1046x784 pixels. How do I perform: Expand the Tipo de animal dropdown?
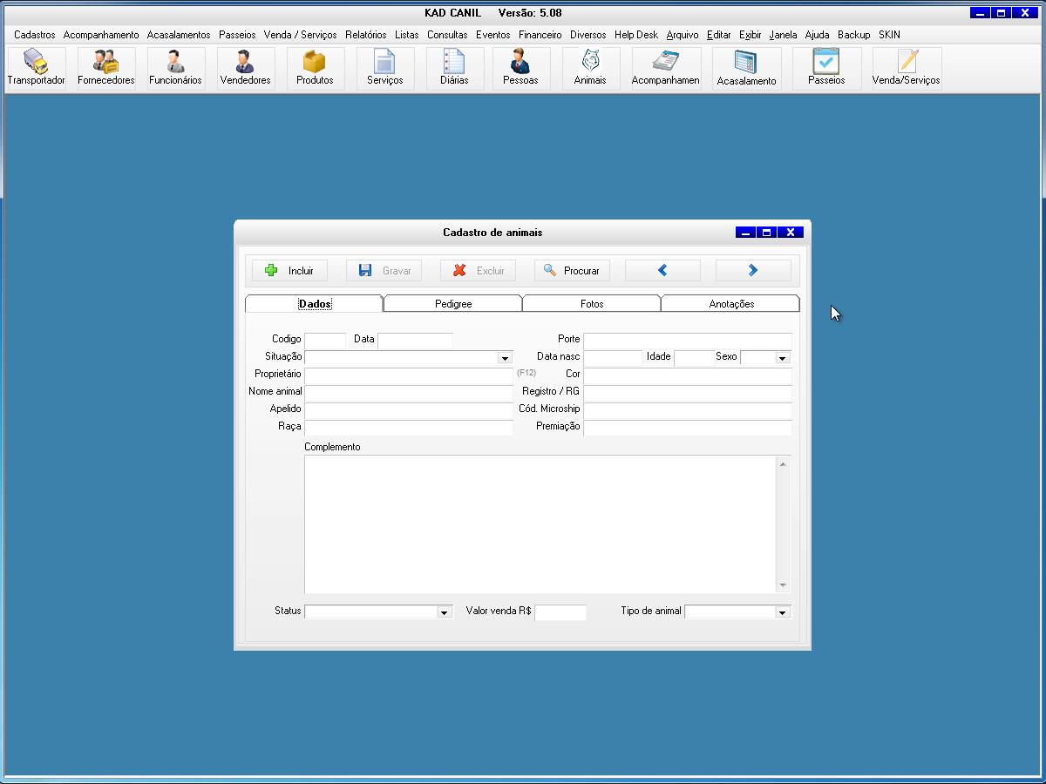(781, 612)
